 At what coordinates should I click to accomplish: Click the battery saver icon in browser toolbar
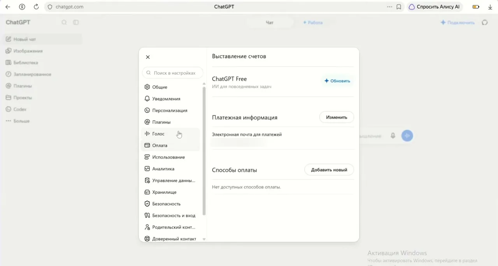pyautogui.click(x=476, y=7)
